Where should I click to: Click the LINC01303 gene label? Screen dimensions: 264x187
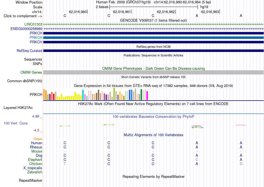[33, 24]
